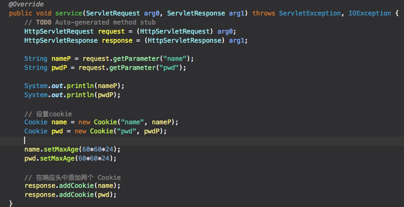Click the method's closing brace
404x207 pixels.
[x=11, y=203]
